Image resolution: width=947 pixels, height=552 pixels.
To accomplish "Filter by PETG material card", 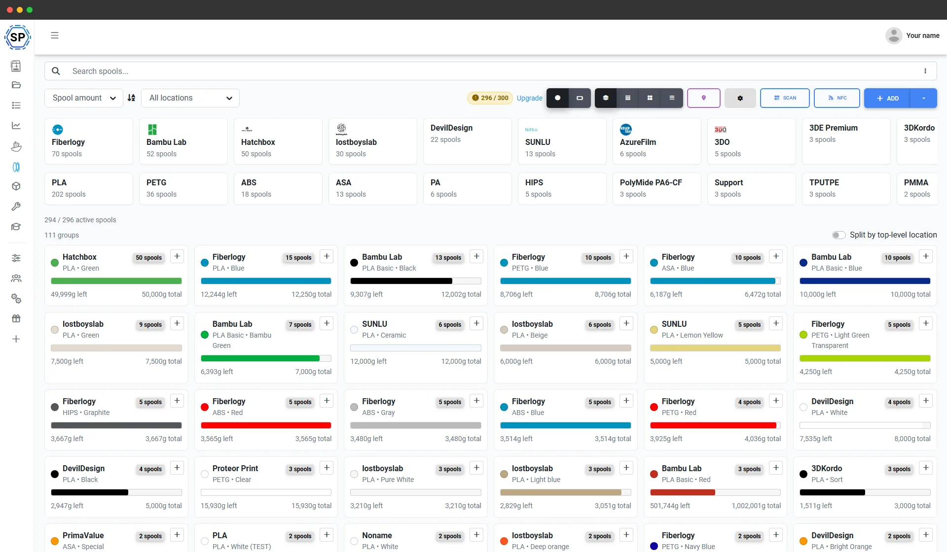I will (x=183, y=188).
